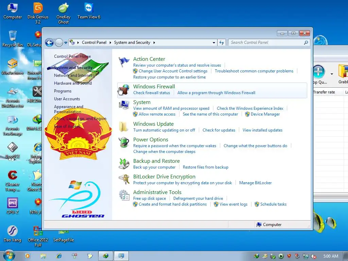This screenshot has height=261, width=348.
Task: Go back with the Back arrow button
Action: [x=49, y=42]
